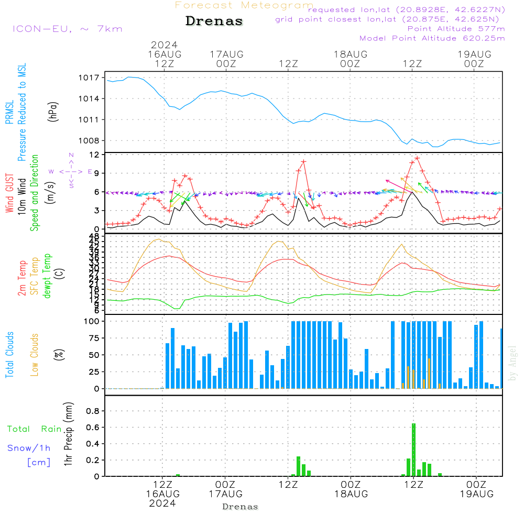Click the 100 value on cloud axis
The image size is (524, 524).
tap(92, 322)
